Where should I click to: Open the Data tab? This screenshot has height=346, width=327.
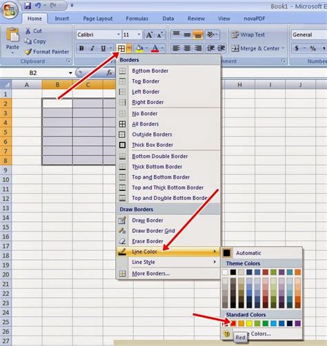pyautogui.click(x=168, y=19)
